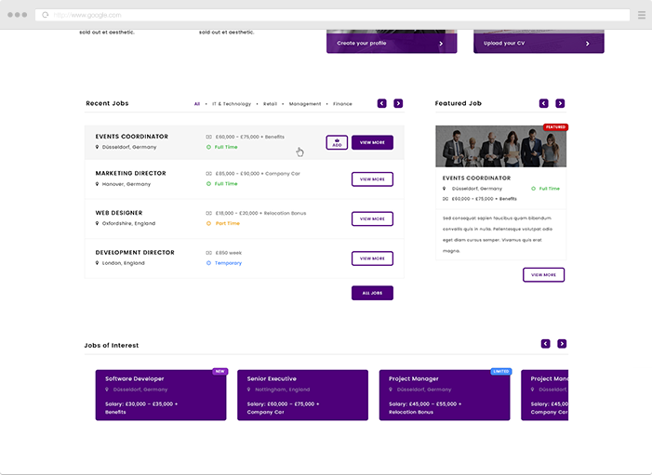Filter jobs by Retail
Screen dimensions: 652x475
(270, 104)
